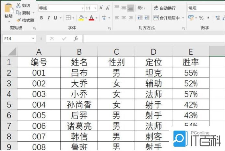Open the font (字体) dialog launcher

pyautogui.click(x=110, y=28)
